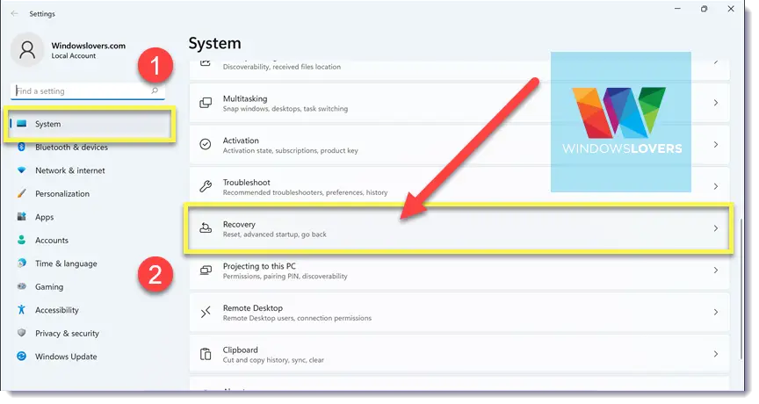Open the Personalization label
Screen dimensions: 759x404
coord(62,193)
